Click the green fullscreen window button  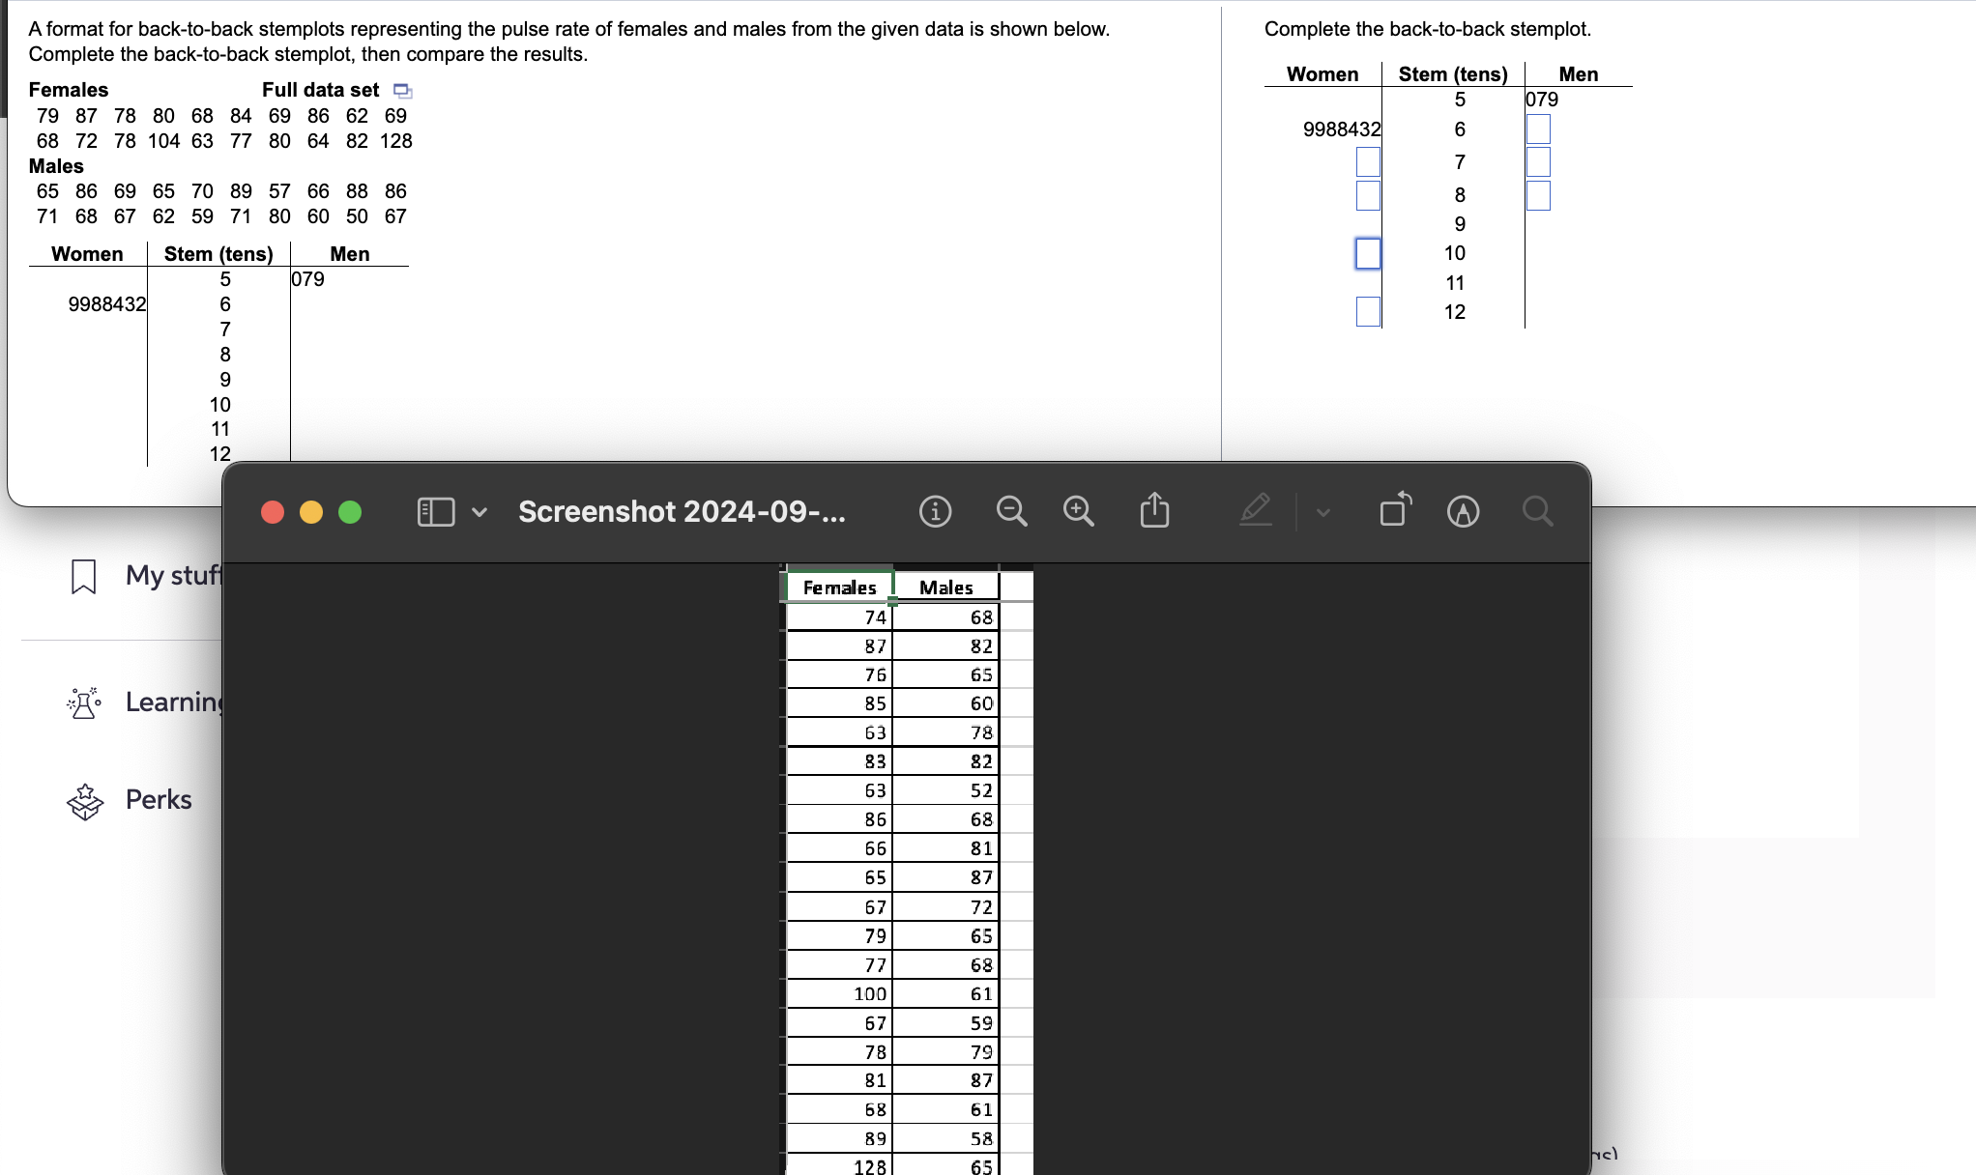tap(350, 512)
